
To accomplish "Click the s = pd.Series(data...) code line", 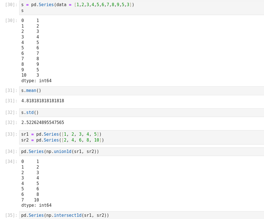I will click(x=77, y=5).
